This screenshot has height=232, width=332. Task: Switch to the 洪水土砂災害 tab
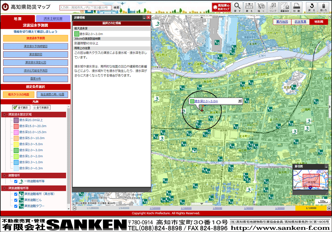(53, 19)
